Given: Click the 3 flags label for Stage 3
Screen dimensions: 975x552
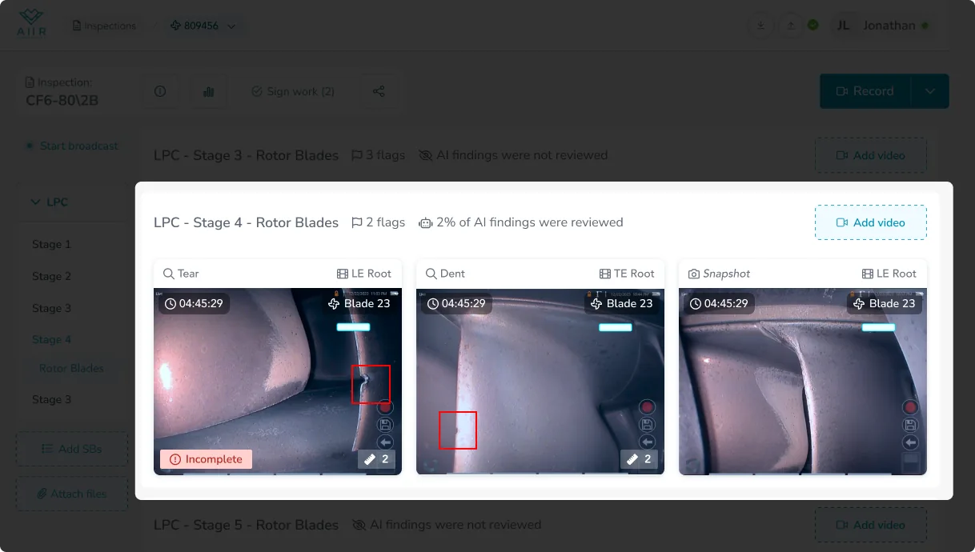Looking at the screenshot, I should pos(379,155).
